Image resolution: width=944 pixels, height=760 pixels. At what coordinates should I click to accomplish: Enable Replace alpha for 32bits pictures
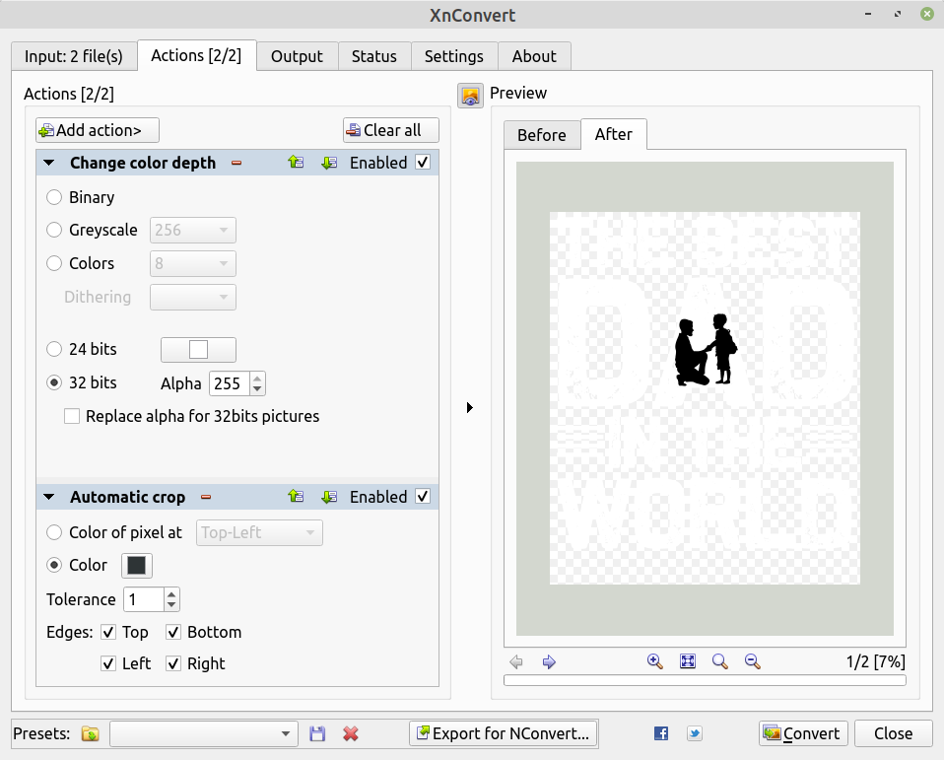(72, 416)
